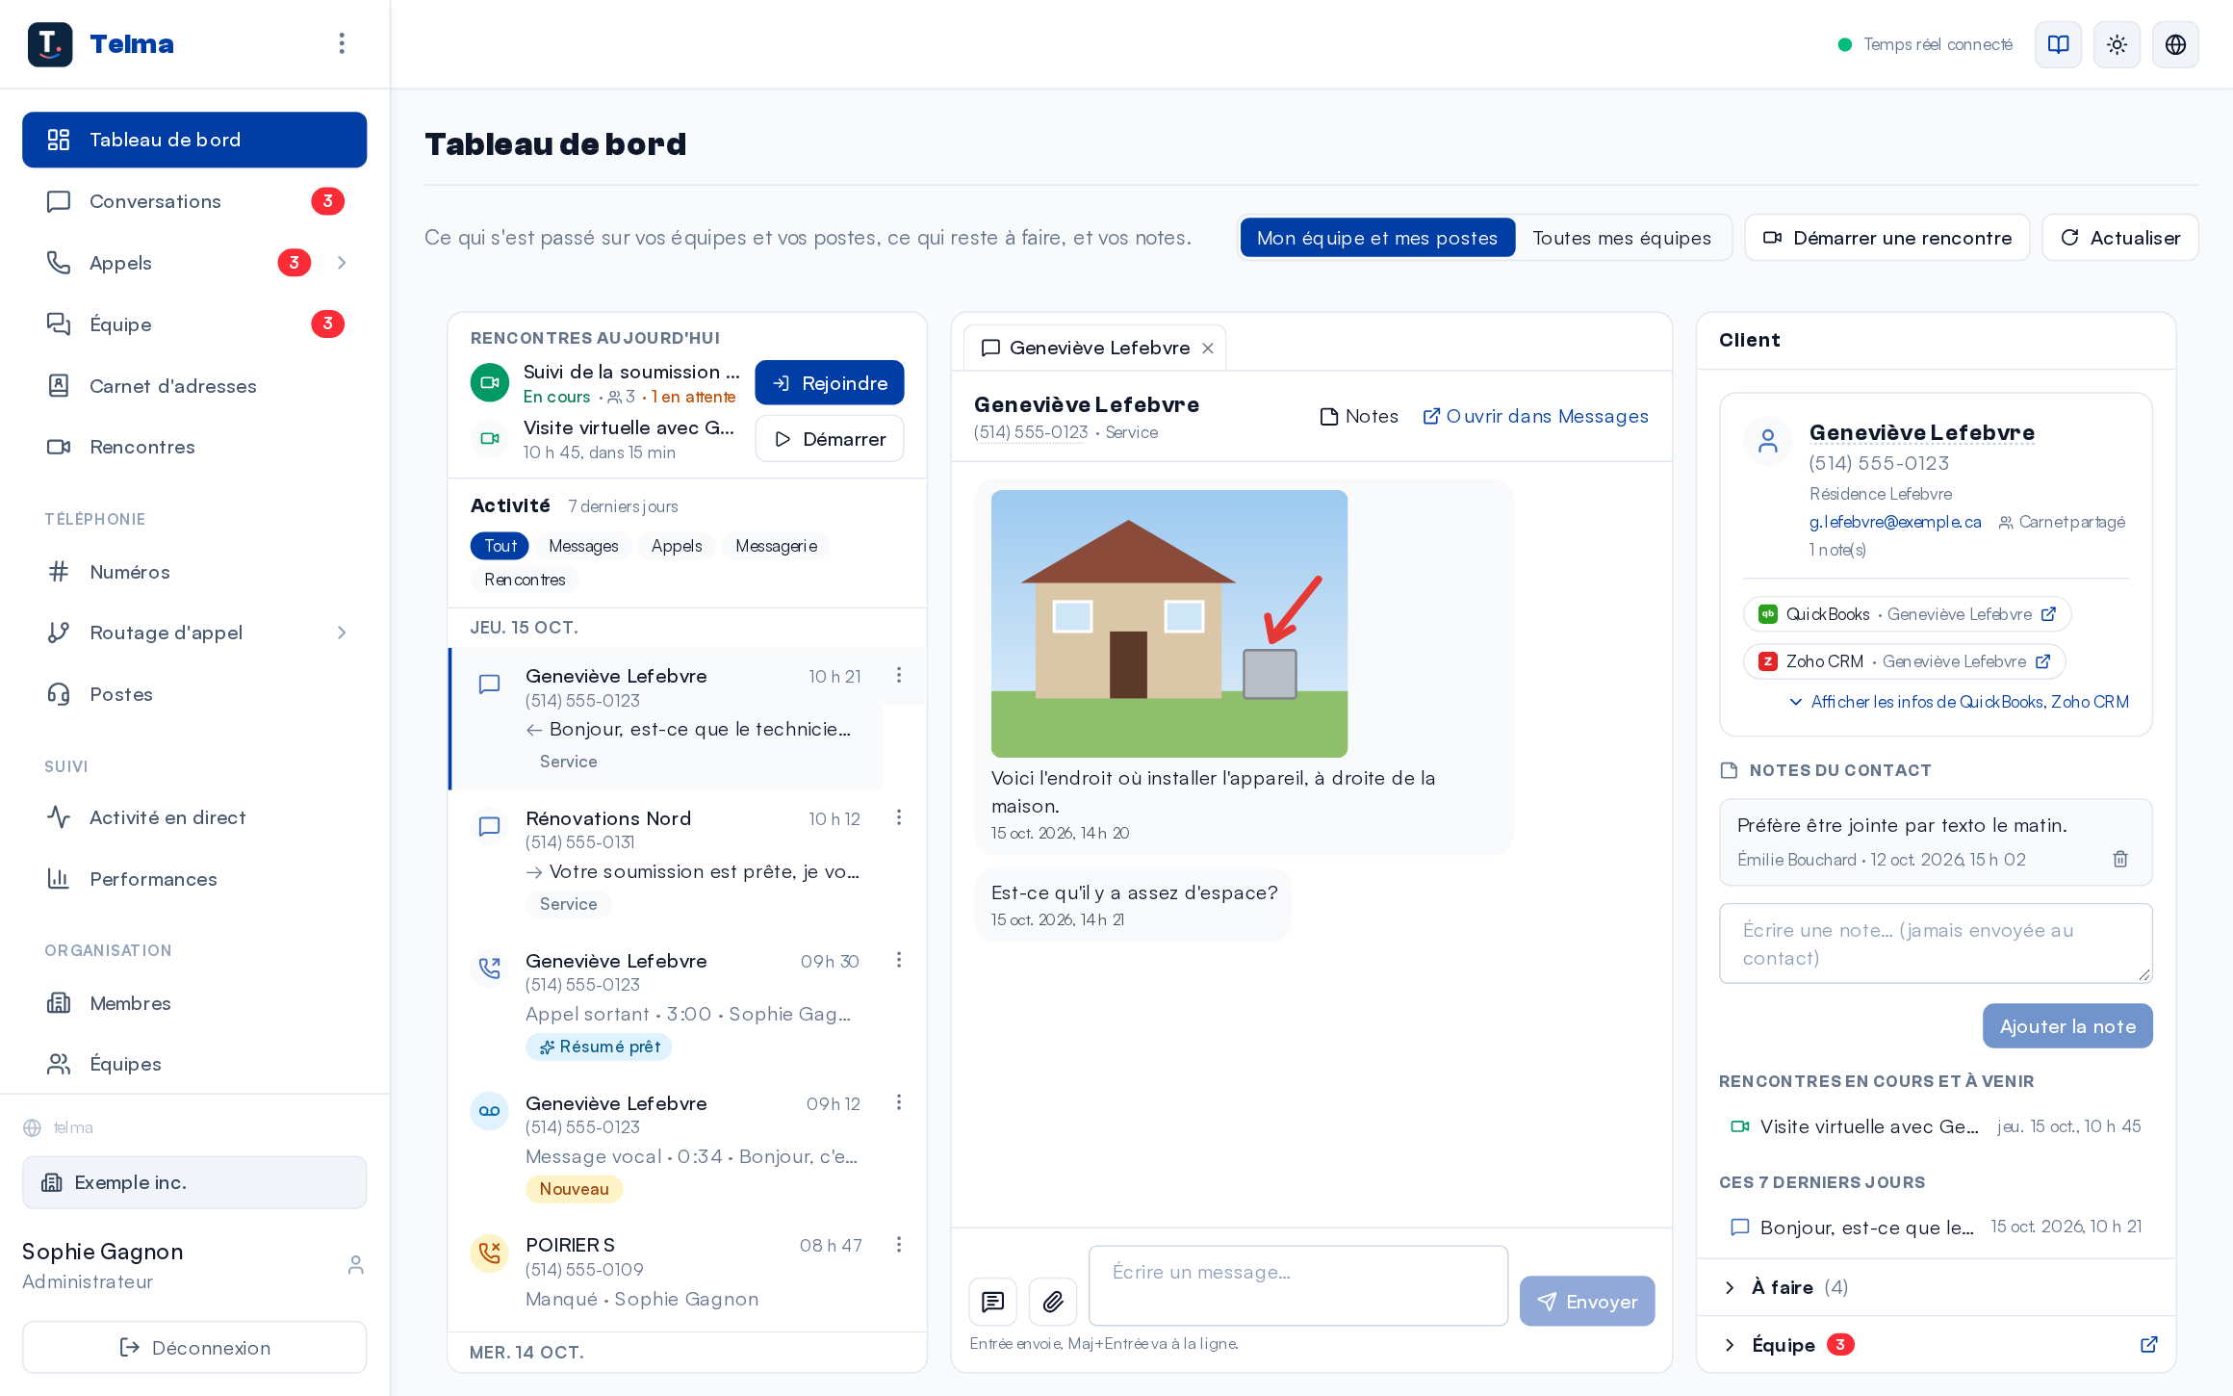The width and height of the screenshot is (2233, 1396).
Task: Attach a file with paperclip icon
Action: (1052, 1302)
